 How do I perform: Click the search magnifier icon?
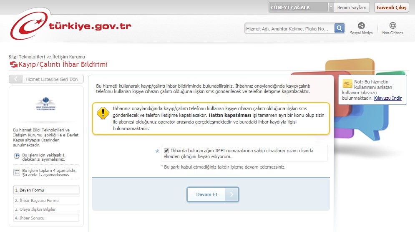[340, 28]
